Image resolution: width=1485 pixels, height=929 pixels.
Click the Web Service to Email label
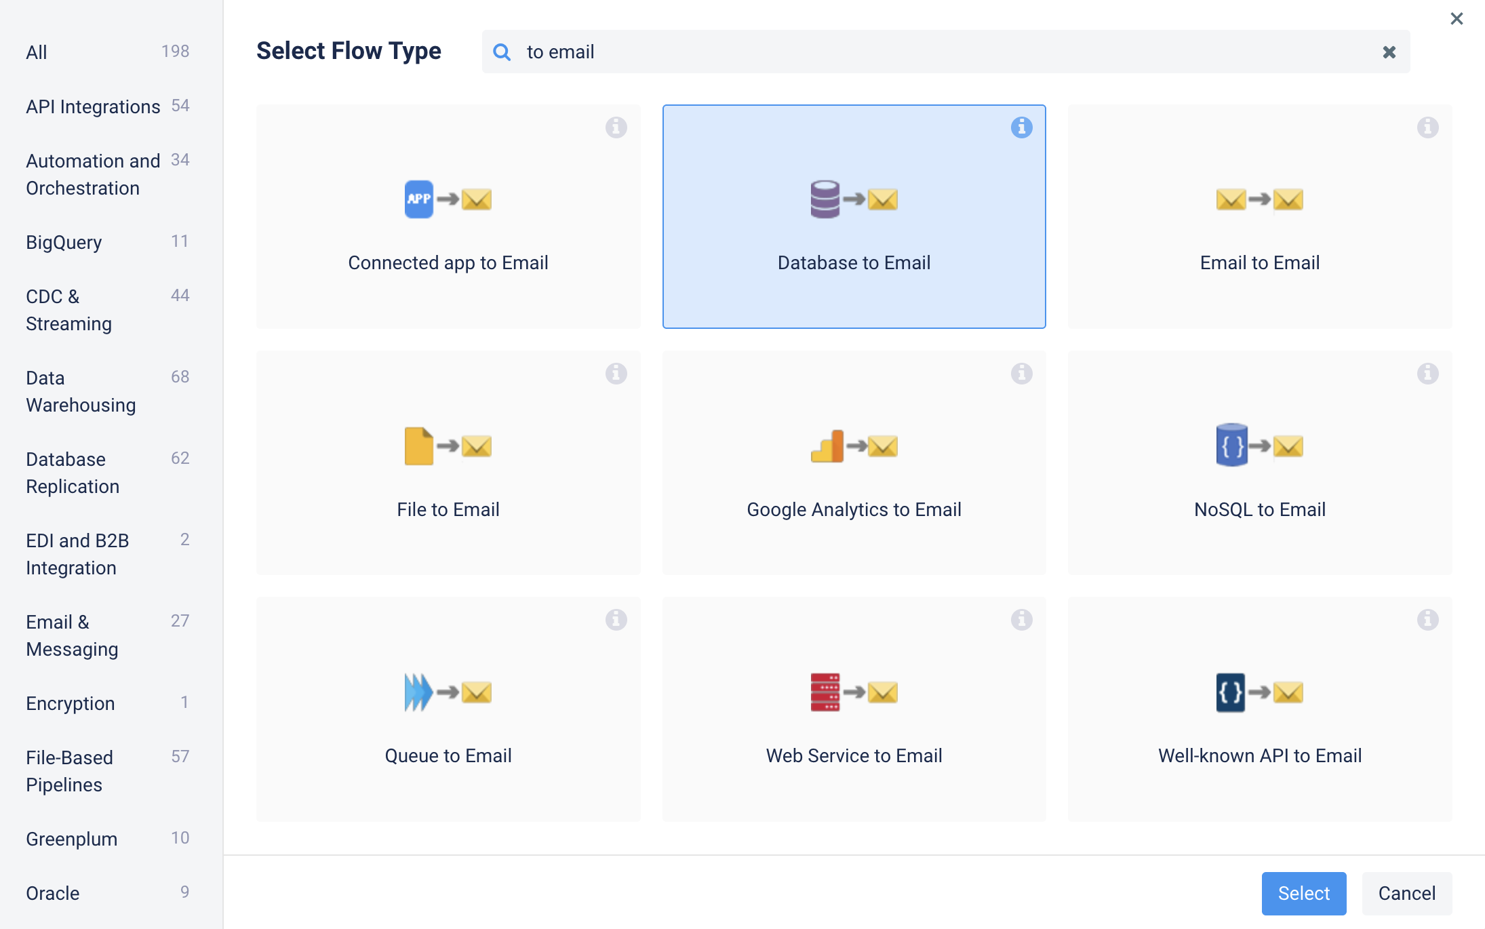point(854,755)
